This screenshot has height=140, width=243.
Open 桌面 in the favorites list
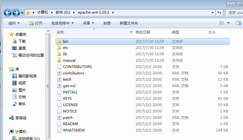22,48
